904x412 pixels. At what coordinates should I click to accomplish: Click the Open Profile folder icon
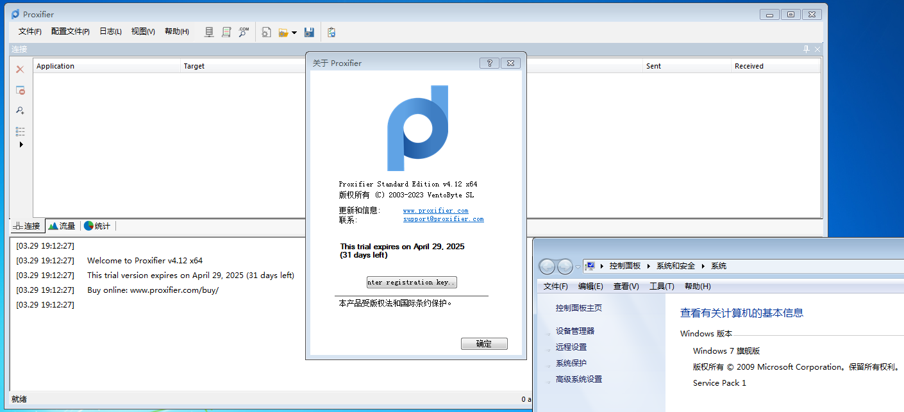(x=283, y=32)
